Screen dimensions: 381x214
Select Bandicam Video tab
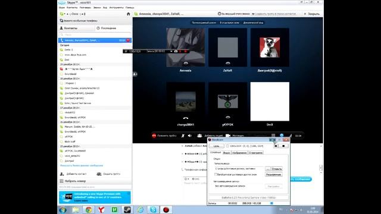(226, 153)
